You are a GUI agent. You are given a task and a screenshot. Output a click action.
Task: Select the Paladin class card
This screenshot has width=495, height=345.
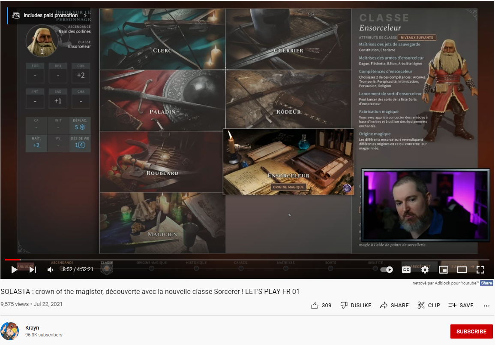pyautogui.click(x=162, y=100)
